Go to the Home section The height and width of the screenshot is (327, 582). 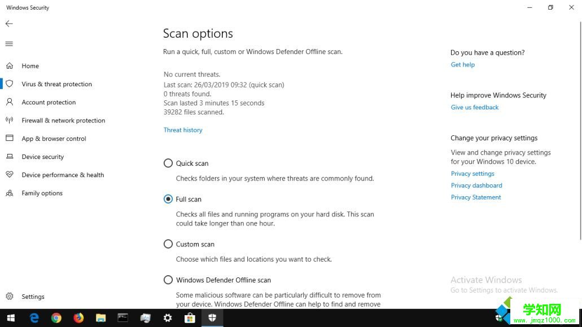[30, 65]
